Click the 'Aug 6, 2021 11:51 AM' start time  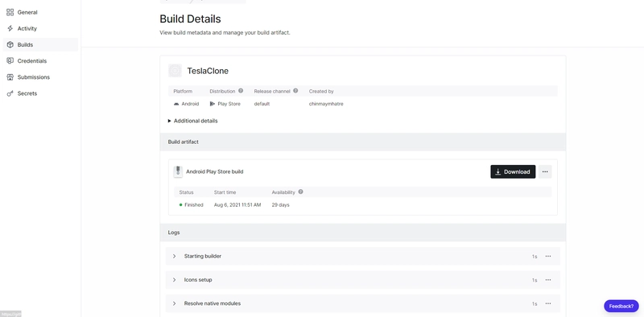pyautogui.click(x=237, y=205)
